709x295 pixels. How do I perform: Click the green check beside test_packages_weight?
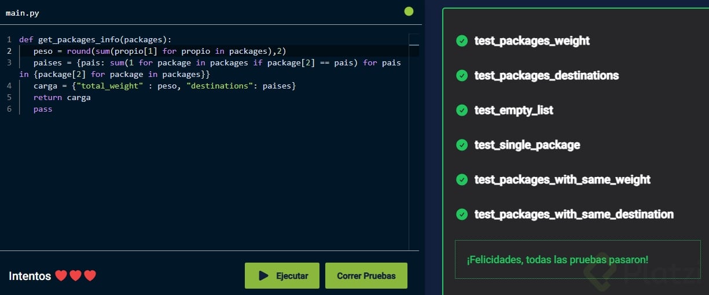point(462,41)
